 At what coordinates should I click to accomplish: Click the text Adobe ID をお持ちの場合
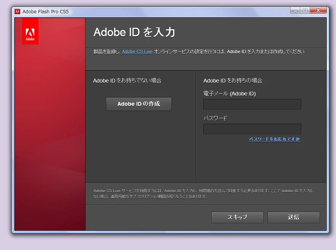233,81
